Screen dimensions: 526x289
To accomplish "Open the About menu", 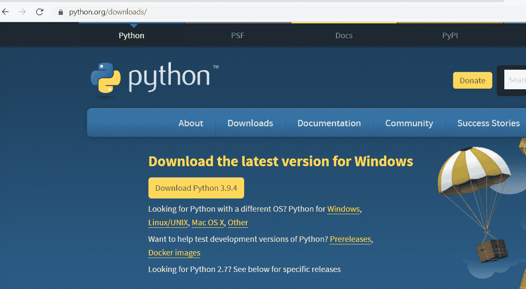I will point(191,123).
